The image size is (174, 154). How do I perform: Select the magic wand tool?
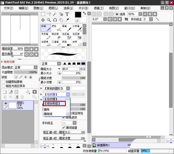pos(55,14)
